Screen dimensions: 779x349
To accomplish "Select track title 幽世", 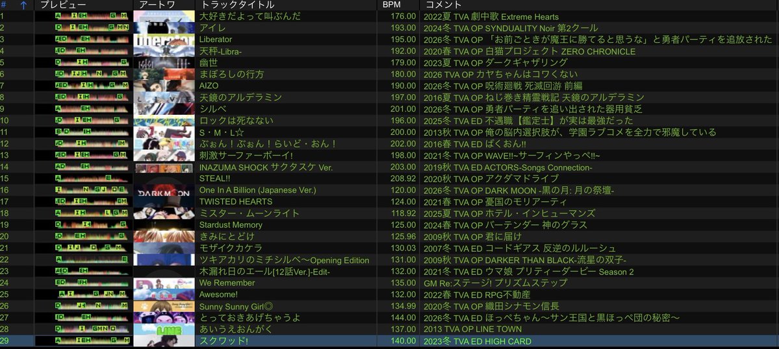I will 208,62.
